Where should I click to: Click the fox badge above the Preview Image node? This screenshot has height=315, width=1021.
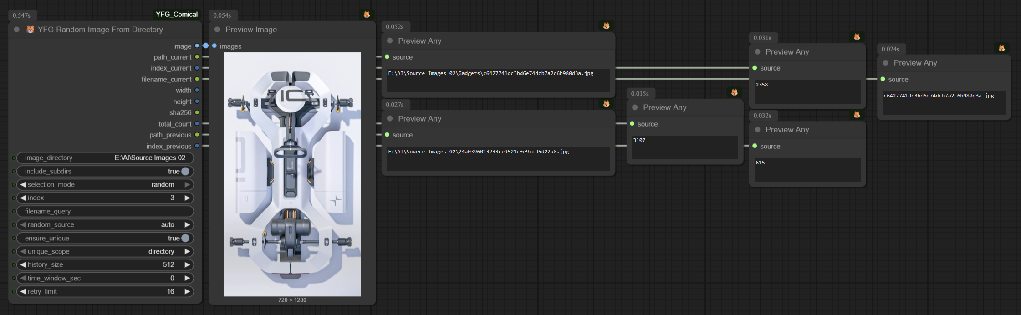pyautogui.click(x=367, y=15)
